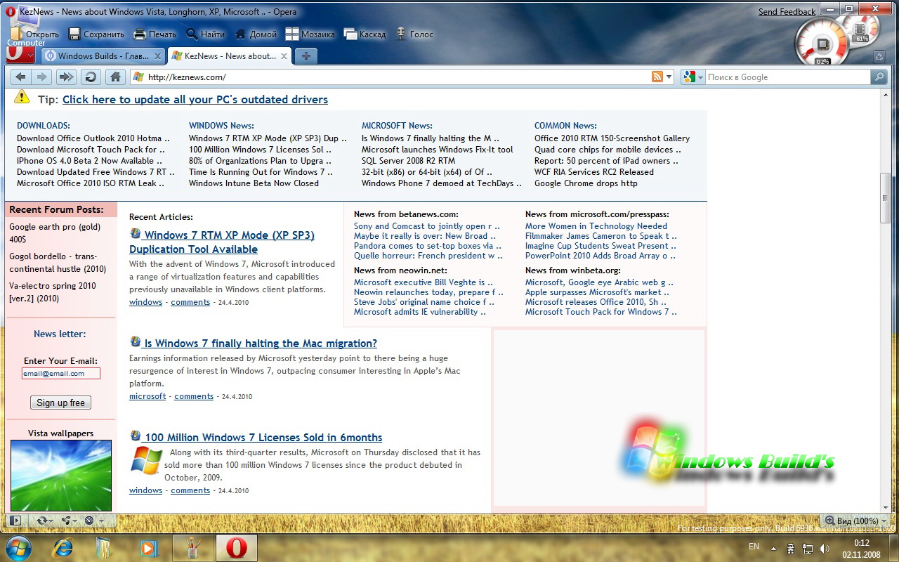Screen dimensions: 899x562
Task: Click the Opera taskbar button
Action: tap(236, 548)
